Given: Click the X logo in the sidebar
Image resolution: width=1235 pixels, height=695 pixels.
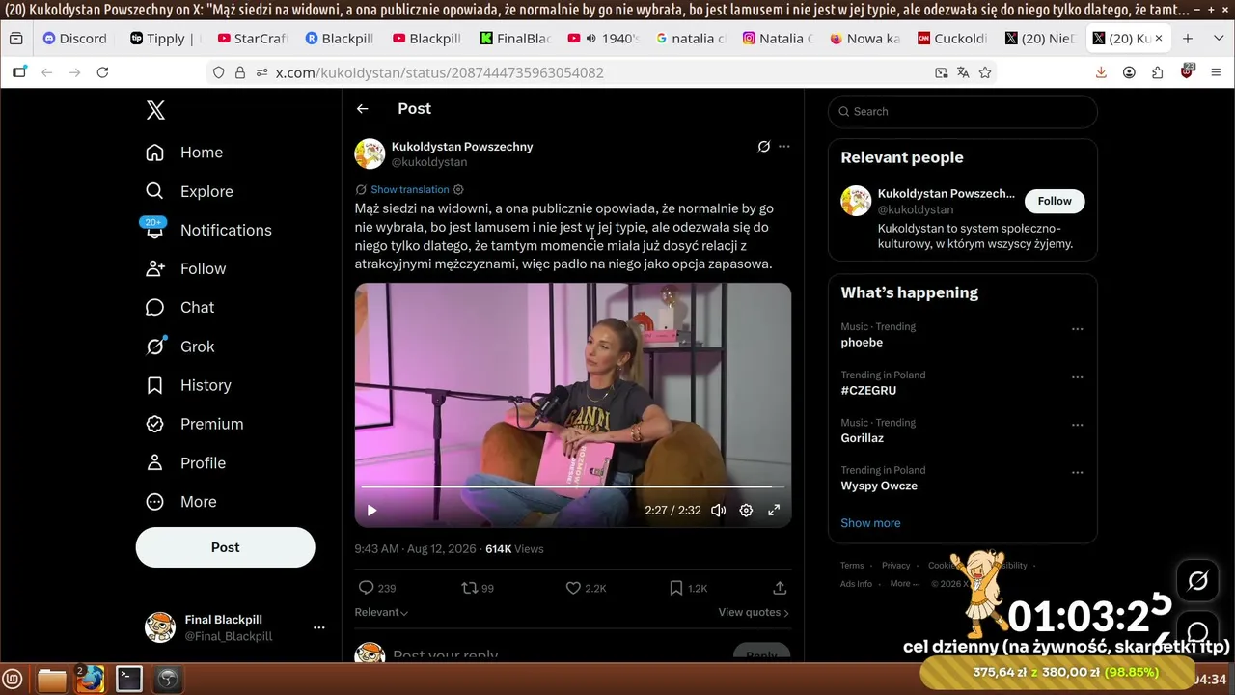Looking at the screenshot, I should (155, 110).
